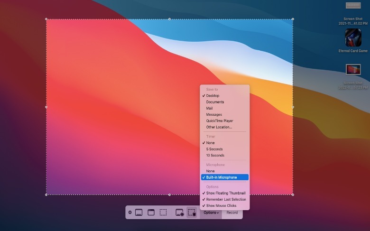The width and height of the screenshot is (370, 231).
Task: Set the timer to 5 Seconds
Action: (214, 149)
